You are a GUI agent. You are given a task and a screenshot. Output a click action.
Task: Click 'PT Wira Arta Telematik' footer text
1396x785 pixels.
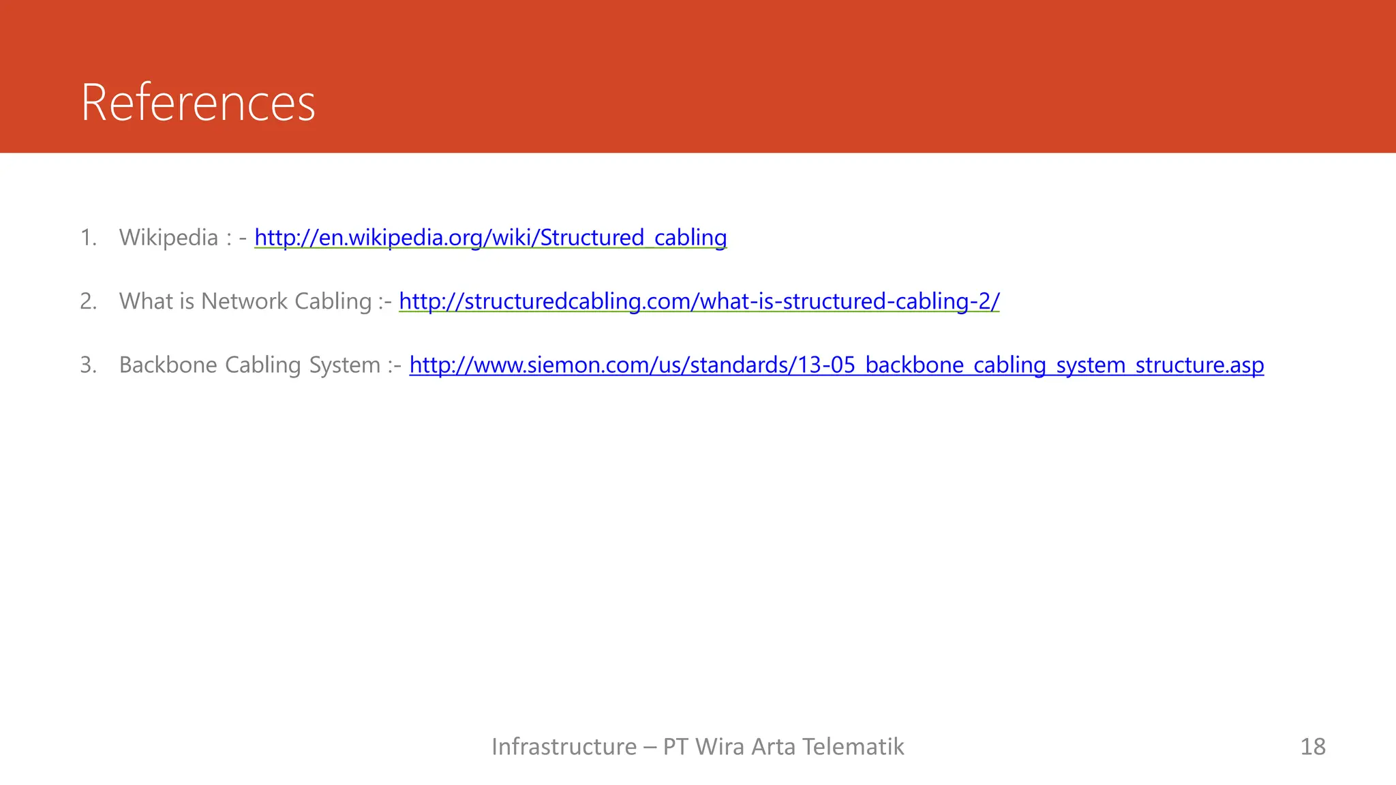(783, 746)
